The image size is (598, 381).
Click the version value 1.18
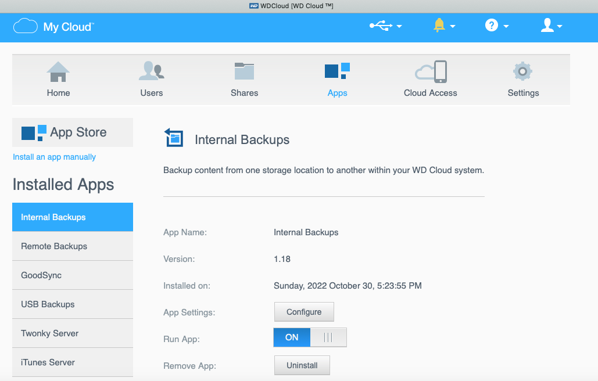click(282, 259)
